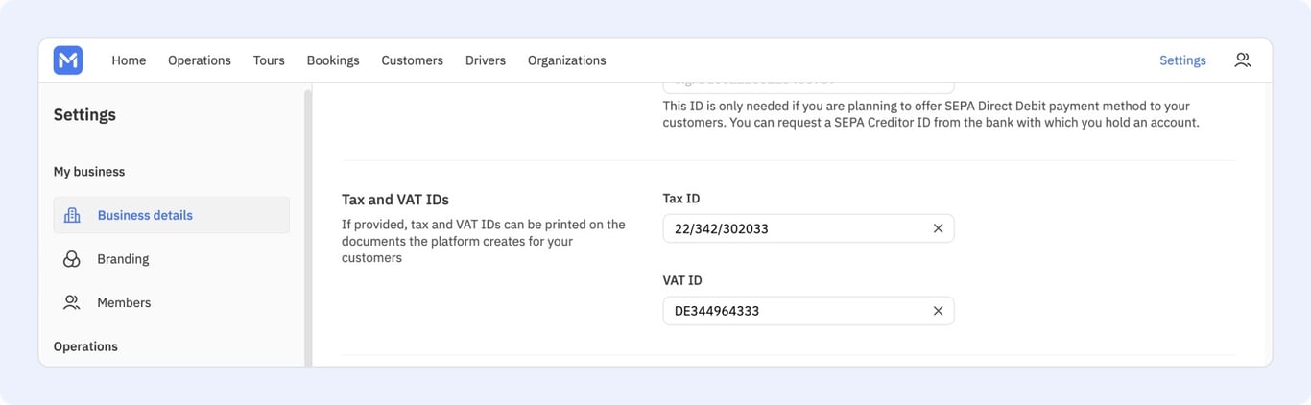
Task: Go to Home in top navigation
Action: click(129, 60)
